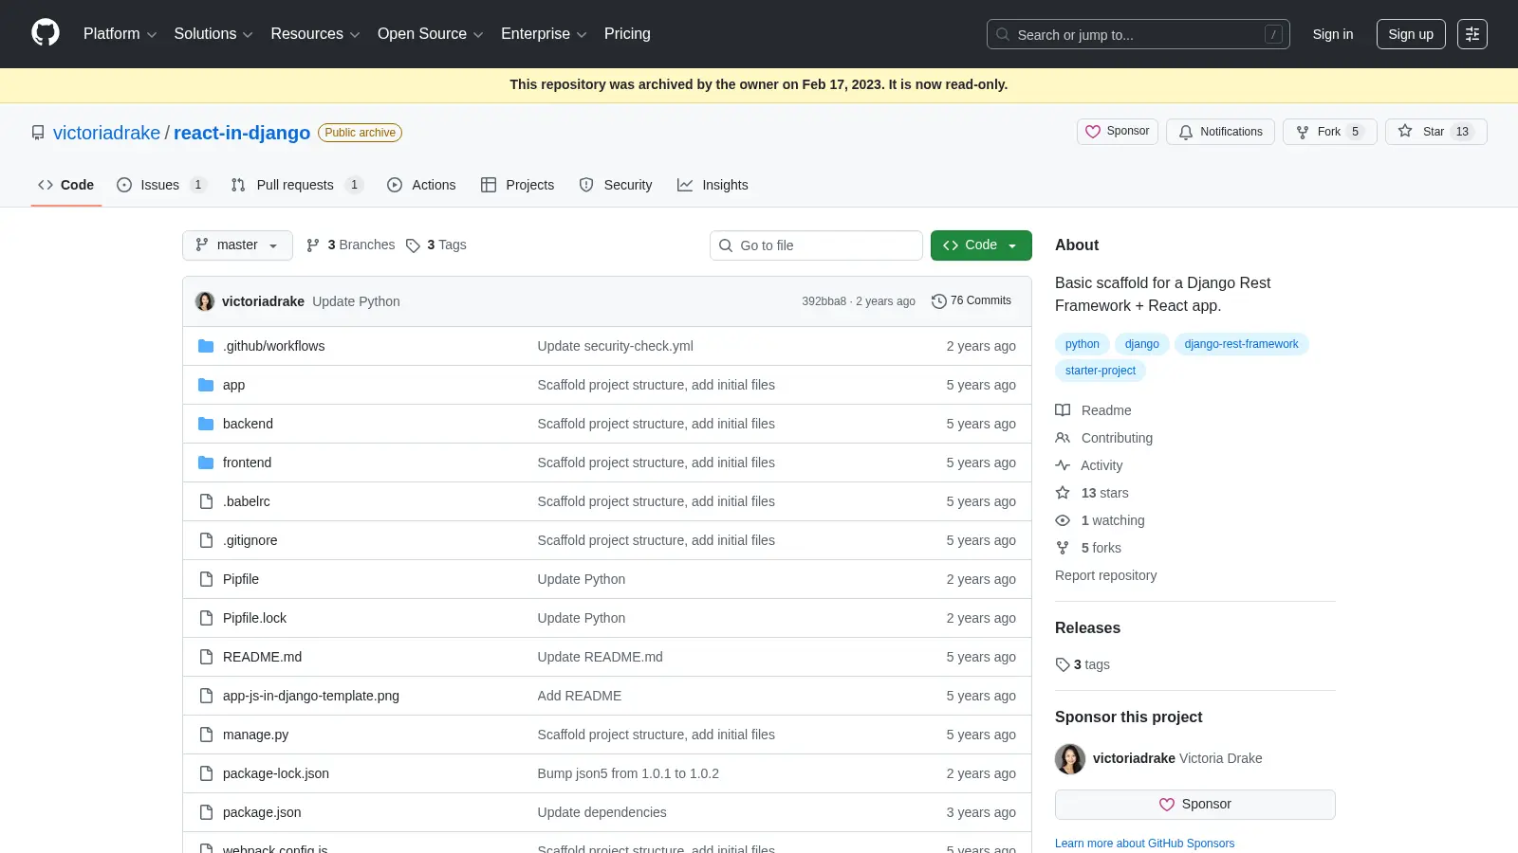Open app-js-in-django-template.png file

click(311, 696)
